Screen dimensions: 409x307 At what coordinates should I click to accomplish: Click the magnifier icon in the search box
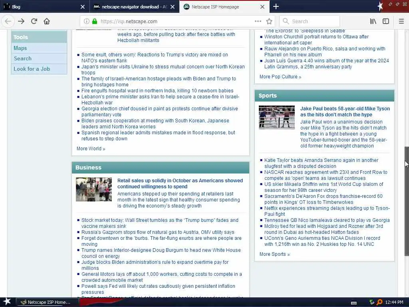(x=286, y=21)
